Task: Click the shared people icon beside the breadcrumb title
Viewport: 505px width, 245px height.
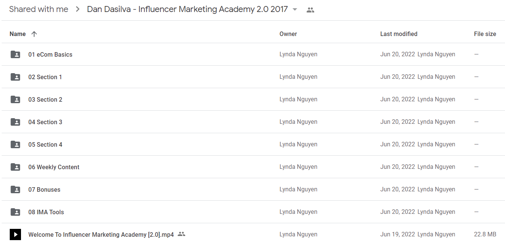Action: click(x=310, y=10)
